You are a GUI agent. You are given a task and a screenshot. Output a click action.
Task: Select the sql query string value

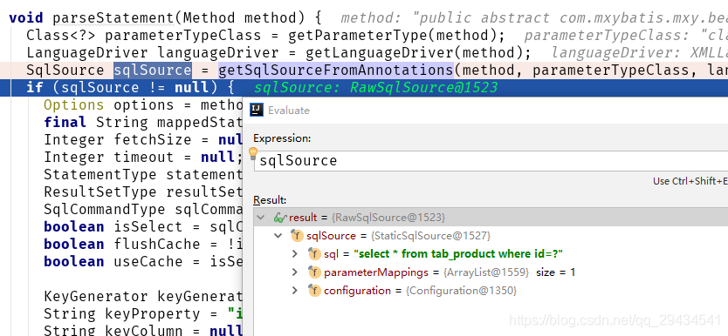coord(458,253)
